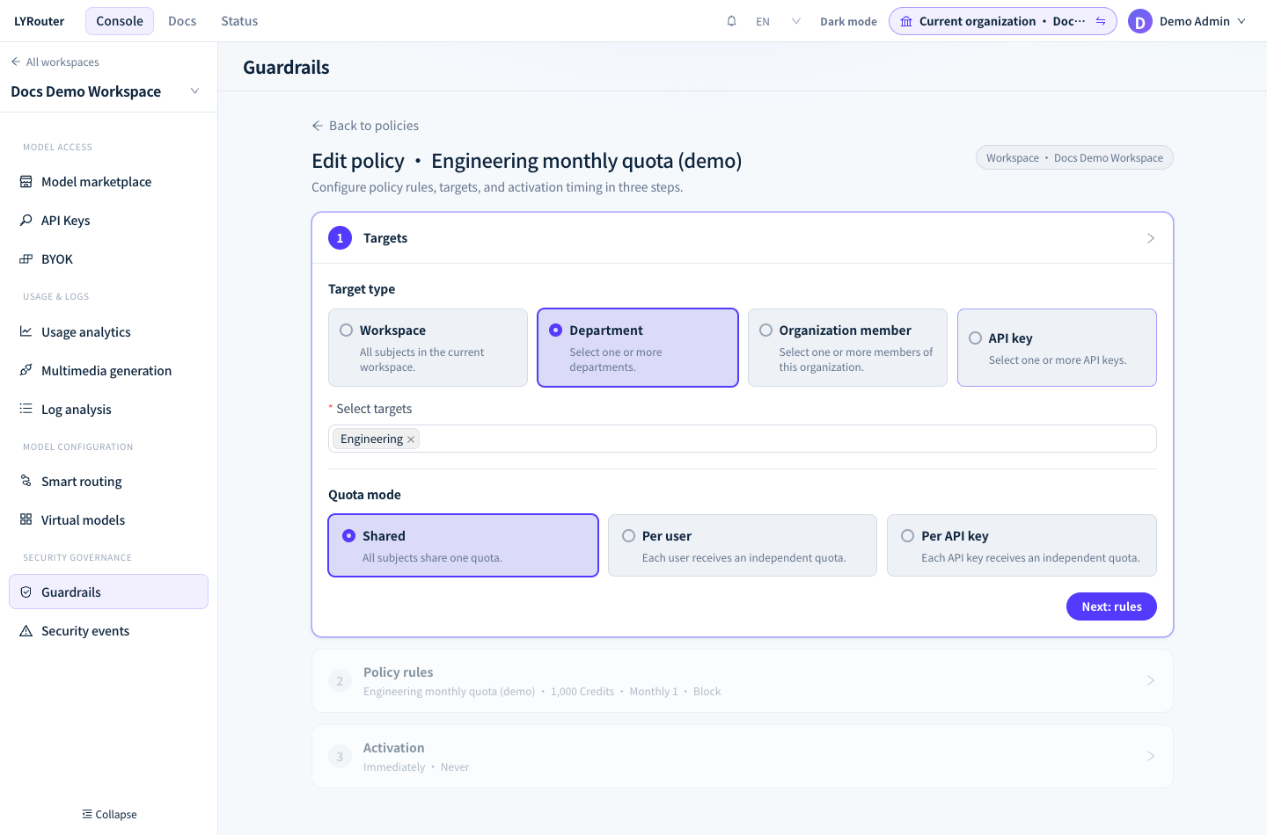Click the BYOK sidebar icon

tap(26, 259)
